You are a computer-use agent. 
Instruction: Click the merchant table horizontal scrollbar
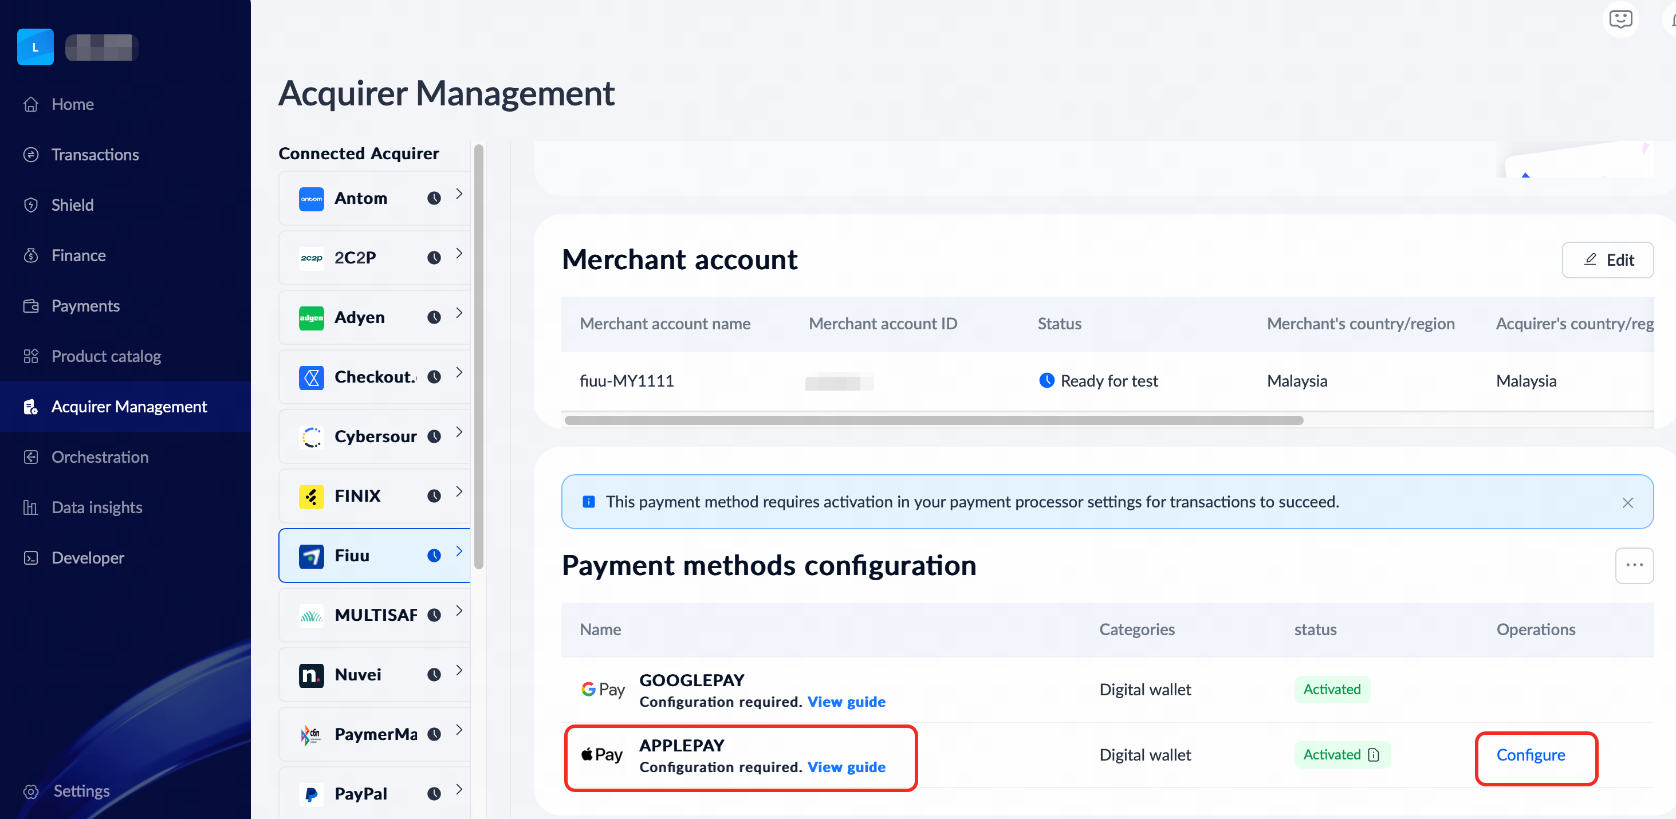pos(933,421)
